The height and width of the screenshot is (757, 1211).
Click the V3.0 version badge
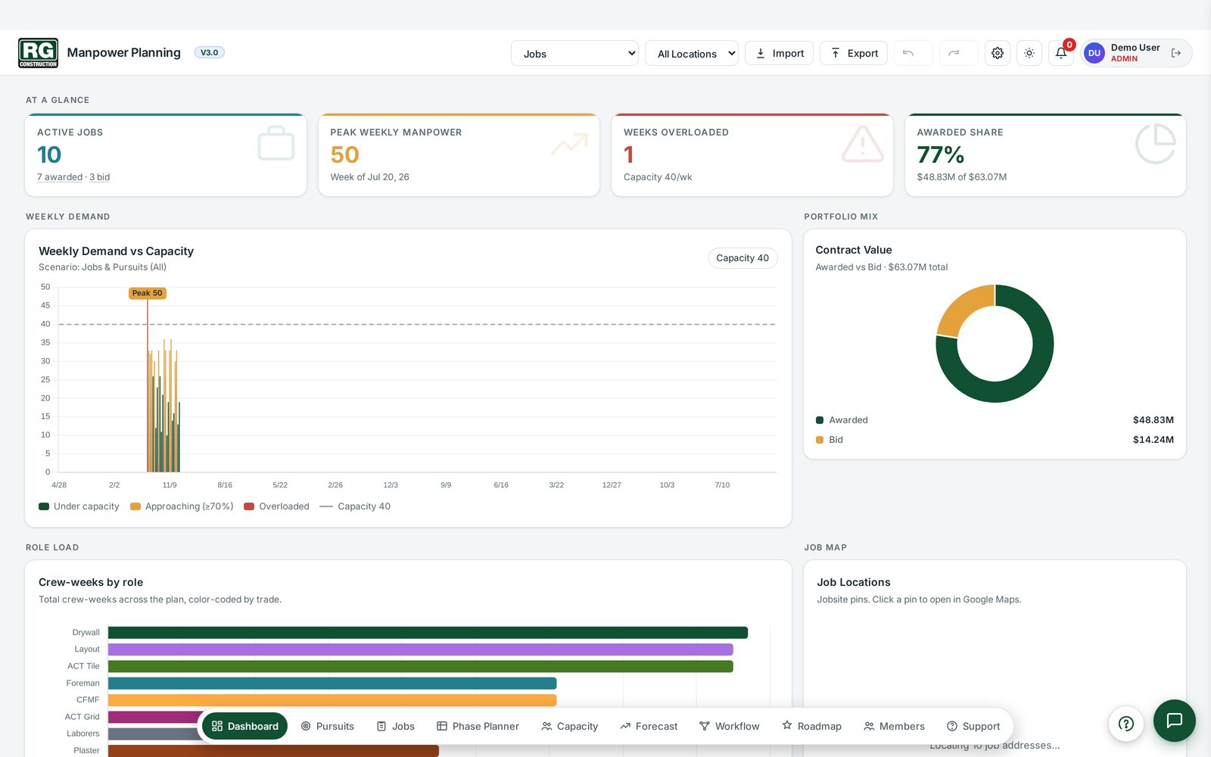coord(209,52)
